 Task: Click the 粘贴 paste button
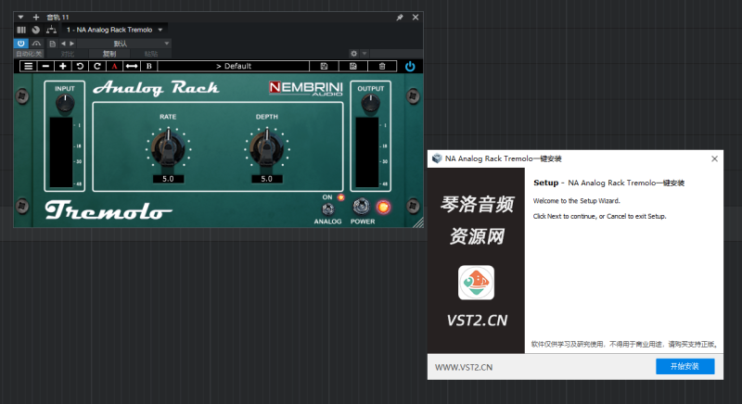(x=151, y=54)
